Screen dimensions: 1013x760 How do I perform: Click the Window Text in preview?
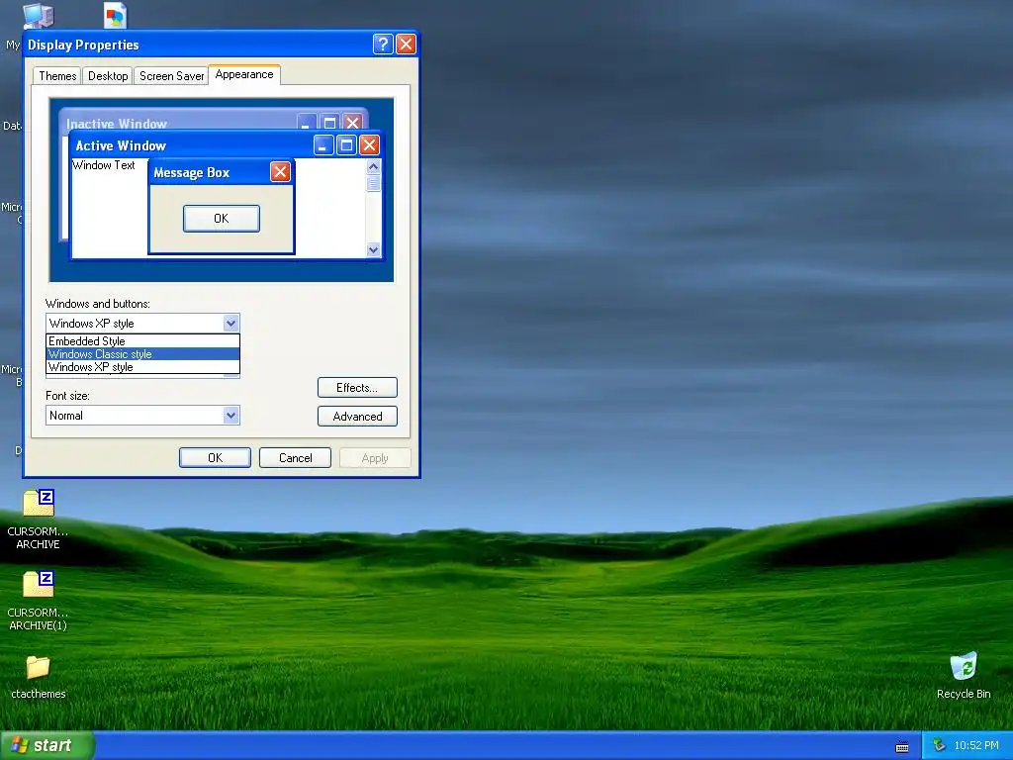(103, 165)
